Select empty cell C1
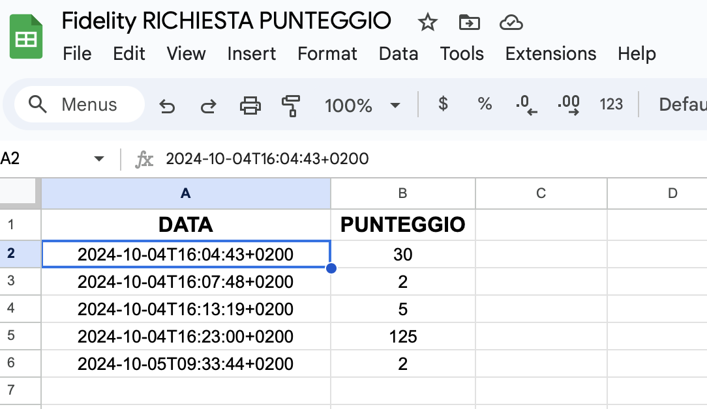 [541, 225]
